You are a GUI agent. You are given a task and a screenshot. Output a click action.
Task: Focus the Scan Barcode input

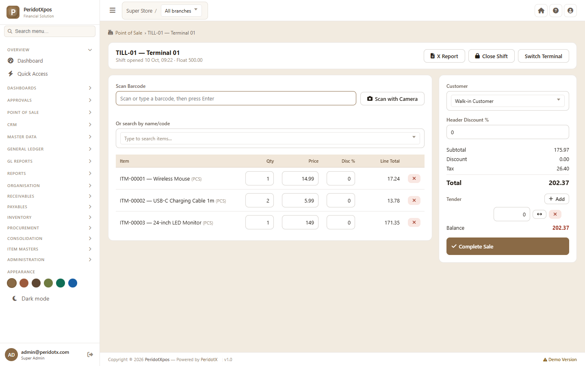(x=236, y=98)
